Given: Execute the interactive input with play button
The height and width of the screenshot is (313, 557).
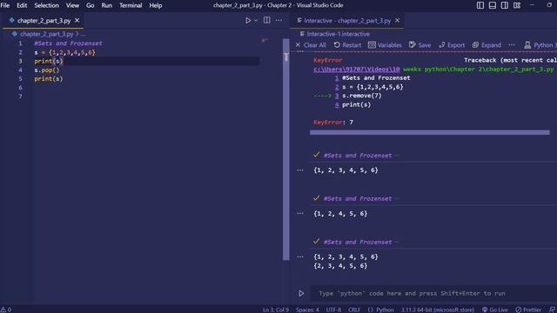Looking at the screenshot, I should pyautogui.click(x=301, y=294).
